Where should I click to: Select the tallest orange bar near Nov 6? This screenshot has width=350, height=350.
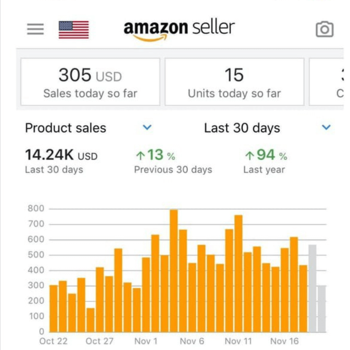174,271
